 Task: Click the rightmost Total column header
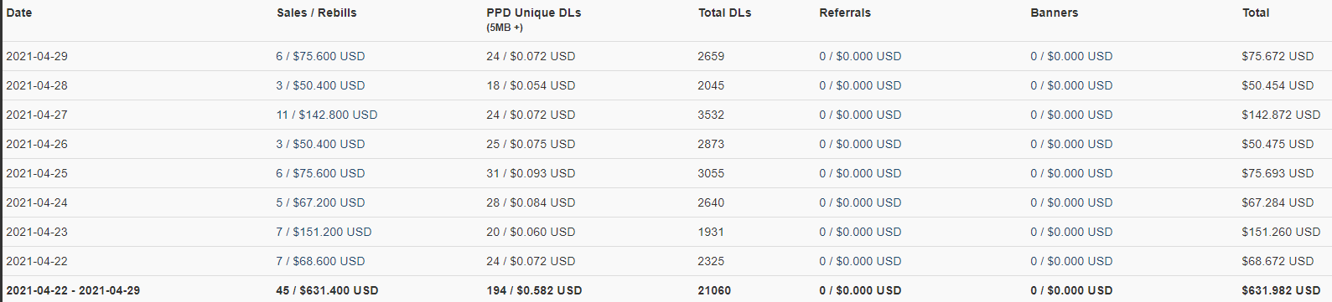click(x=1256, y=13)
